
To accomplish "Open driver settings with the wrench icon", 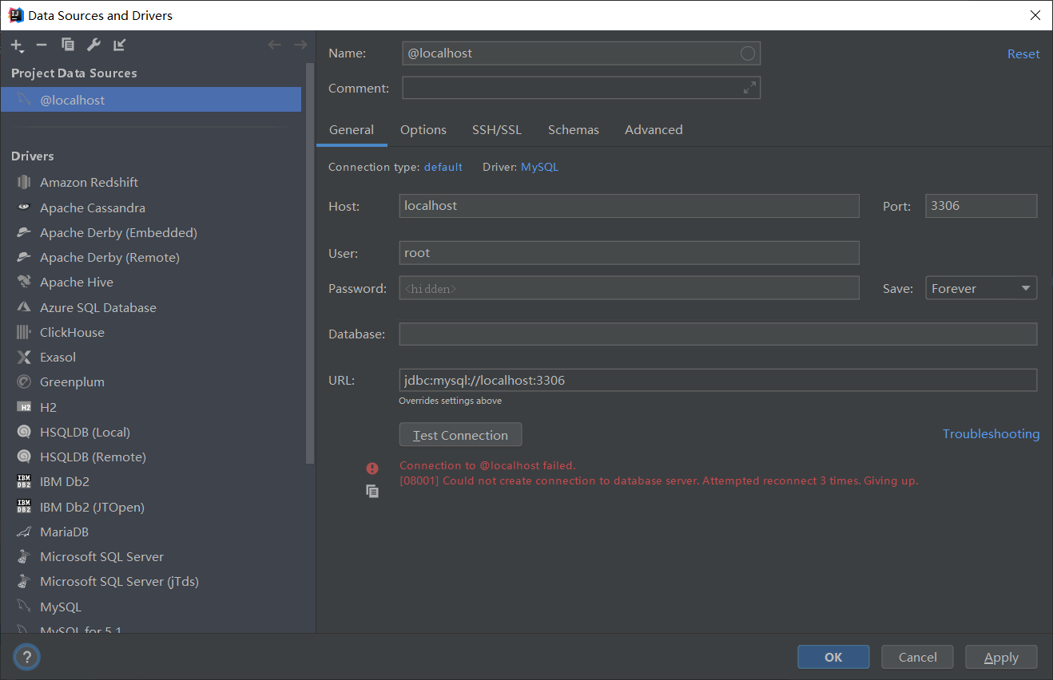I will 93,45.
